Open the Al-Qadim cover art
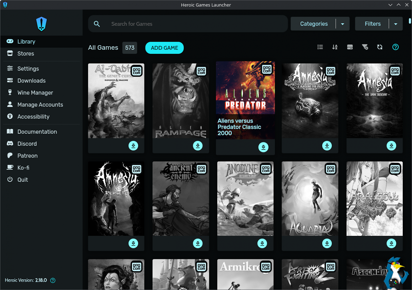This screenshot has height=290, width=412. (x=116, y=101)
